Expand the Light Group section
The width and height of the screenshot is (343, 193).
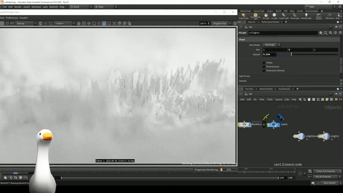point(244,76)
